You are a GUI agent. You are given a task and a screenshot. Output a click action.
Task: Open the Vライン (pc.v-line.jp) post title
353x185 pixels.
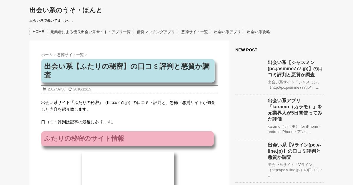pyautogui.click(x=294, y=151)
